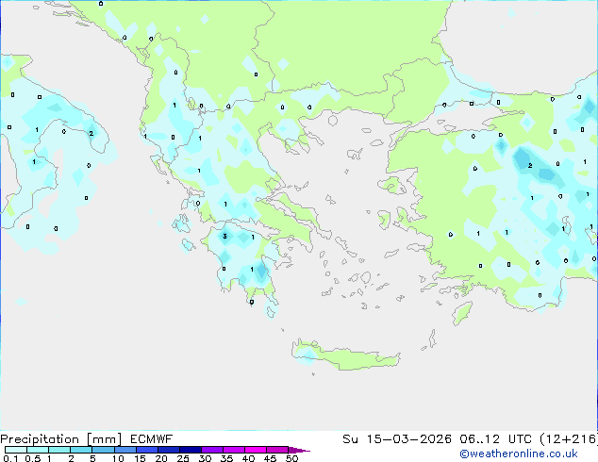Click the "3" value over the Peloponnese

(224, 237)
